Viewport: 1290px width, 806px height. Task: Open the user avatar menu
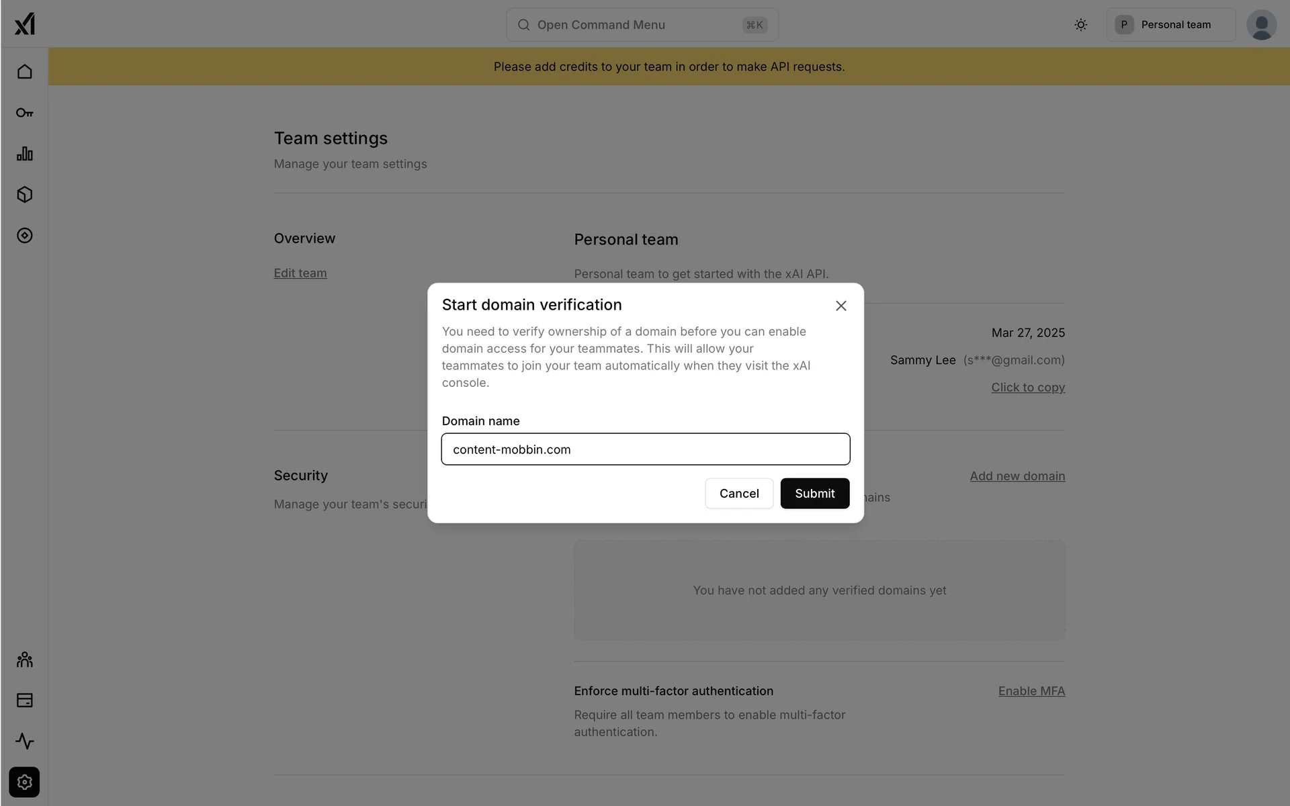[1261, 25]
